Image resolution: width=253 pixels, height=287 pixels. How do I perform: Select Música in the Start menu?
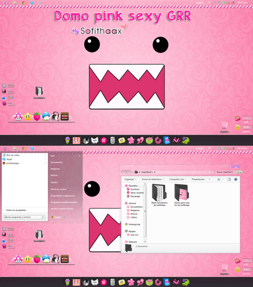(x=54, y=176)
